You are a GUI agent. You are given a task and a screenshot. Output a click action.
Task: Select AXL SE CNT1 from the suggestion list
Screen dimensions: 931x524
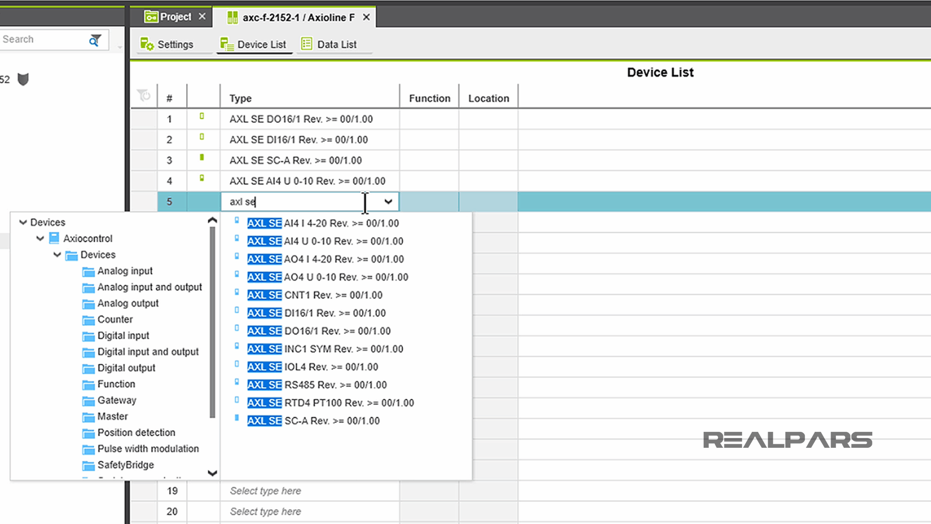click(315, 295)
